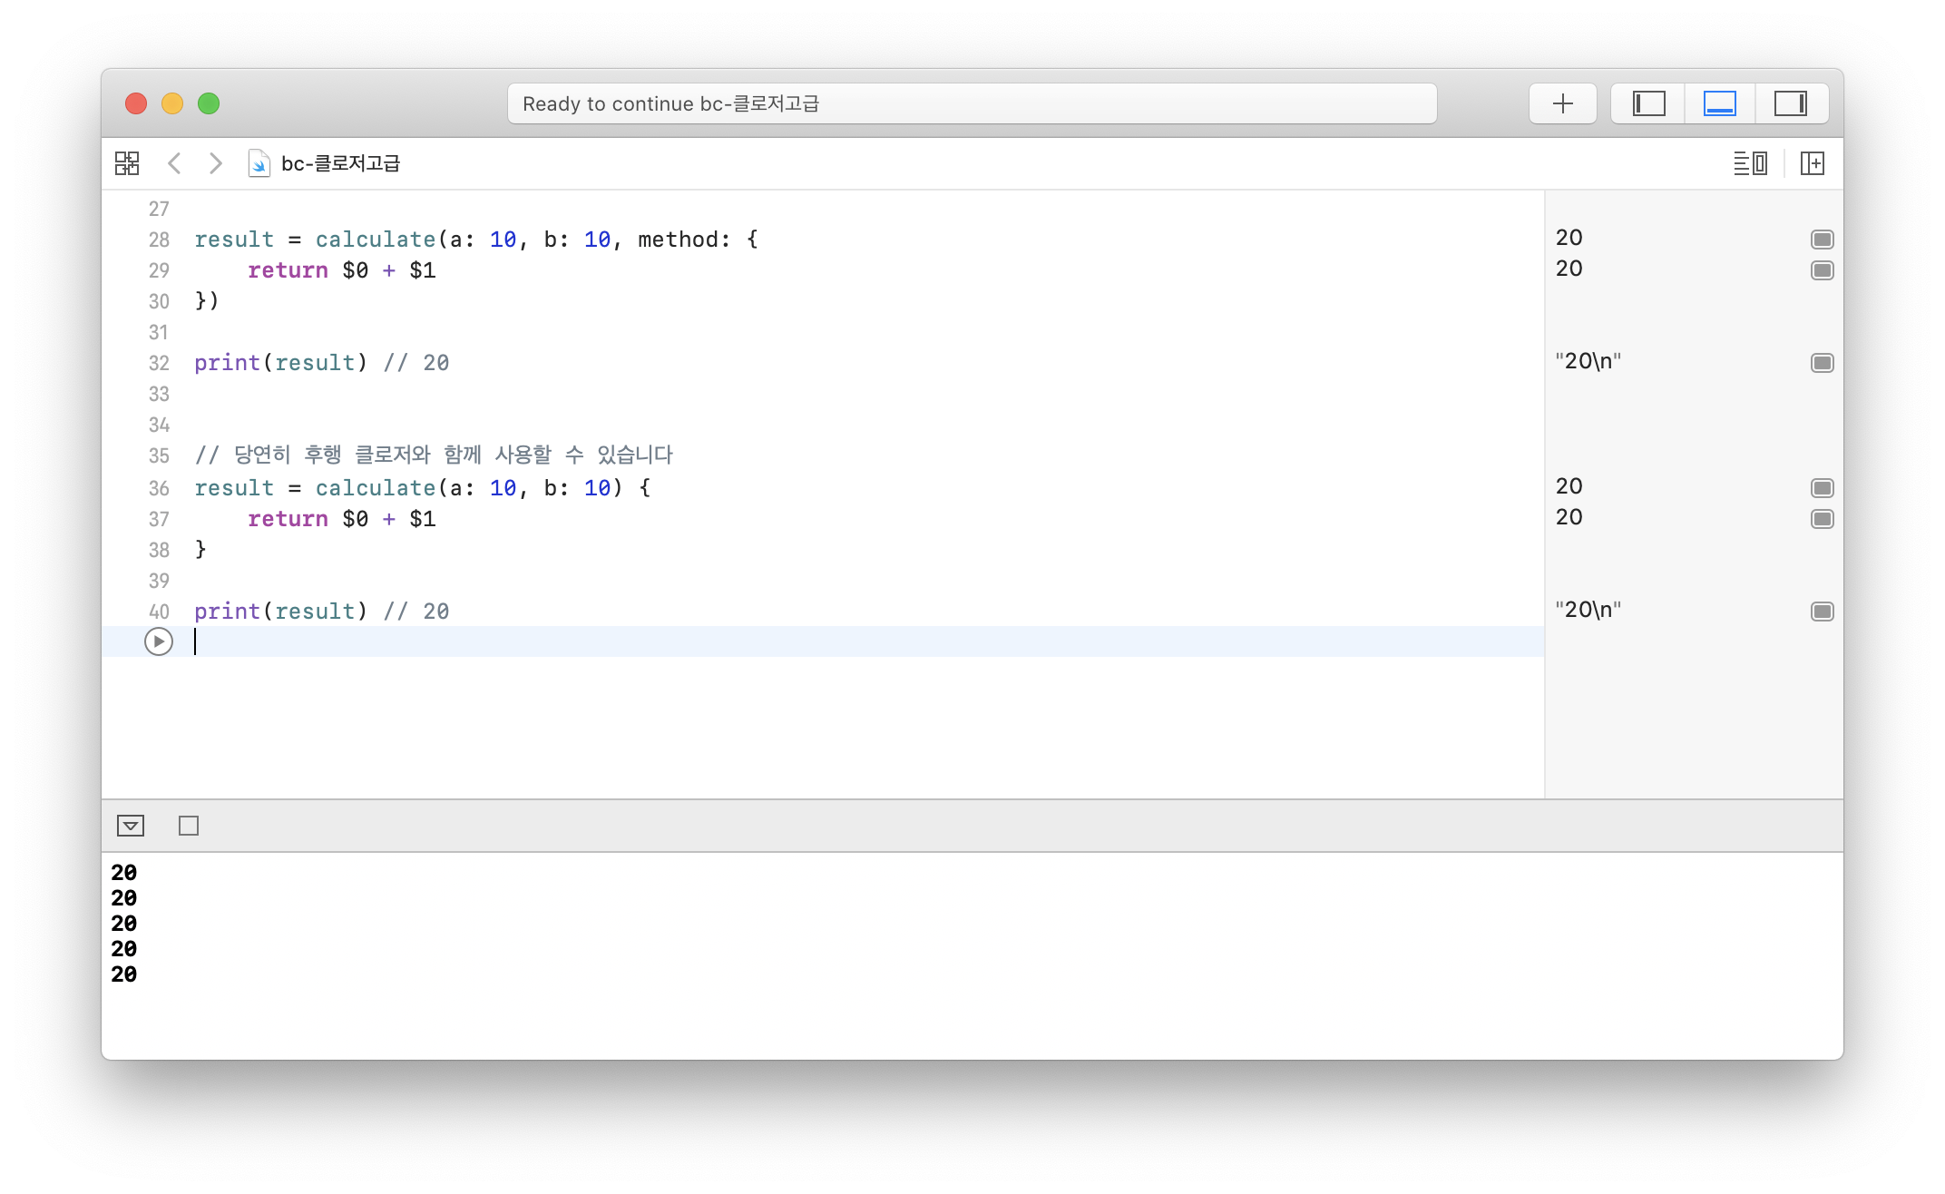
Task: Show inline result for line 36
Action: (1822, 488)
